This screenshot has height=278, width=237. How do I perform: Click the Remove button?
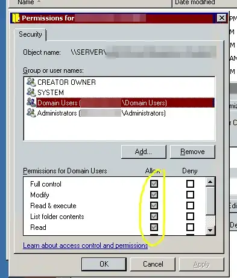click(x=192, y=152)
